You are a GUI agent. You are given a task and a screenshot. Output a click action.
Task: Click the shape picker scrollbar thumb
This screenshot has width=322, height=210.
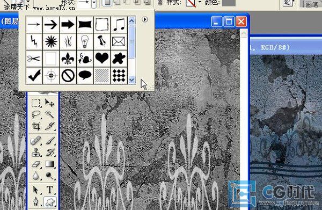click(x=131, y=42)
